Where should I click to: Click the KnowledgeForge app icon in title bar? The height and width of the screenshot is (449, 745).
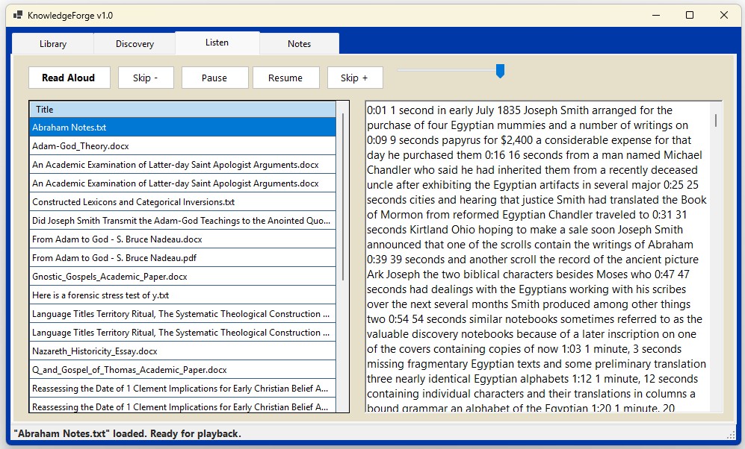tap(18, 15)
